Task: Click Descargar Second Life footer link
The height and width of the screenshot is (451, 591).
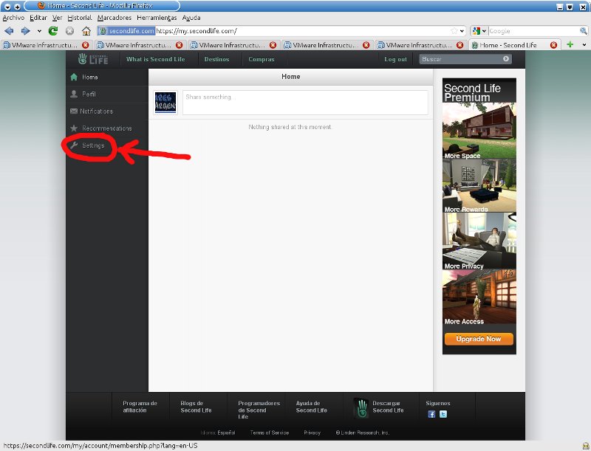Action: pos(388,407)
